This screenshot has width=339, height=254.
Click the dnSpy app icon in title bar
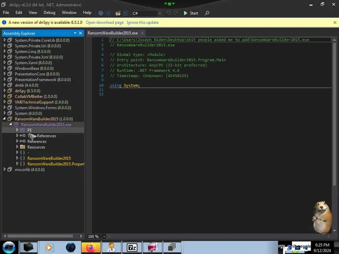3,4
